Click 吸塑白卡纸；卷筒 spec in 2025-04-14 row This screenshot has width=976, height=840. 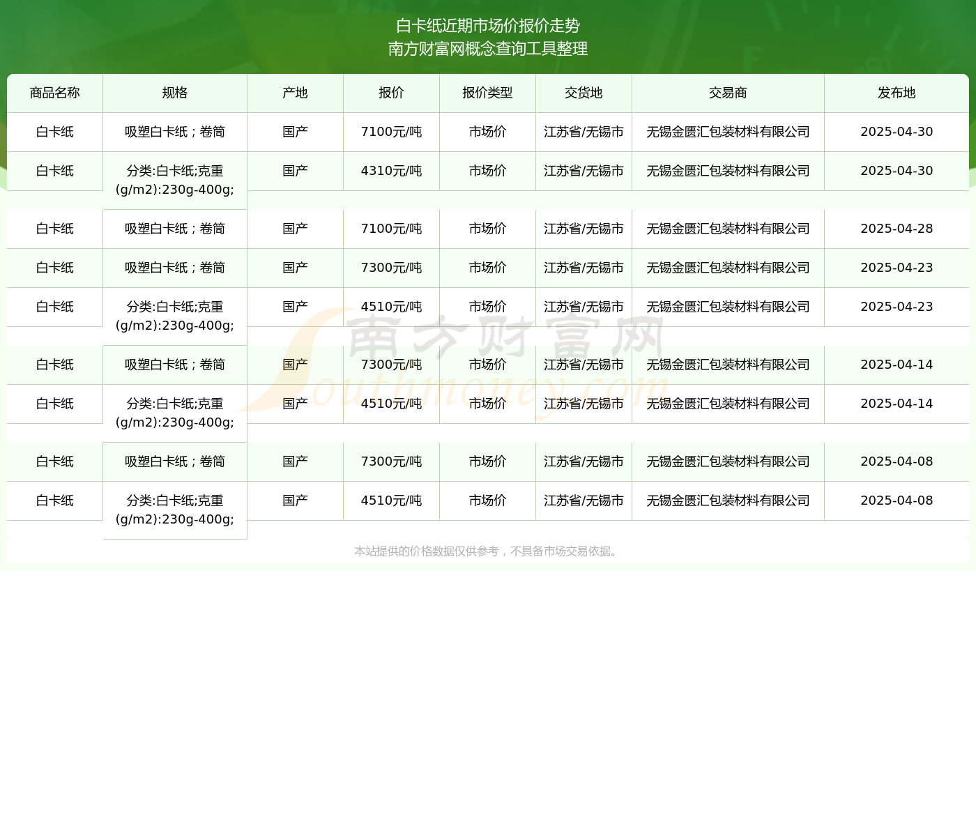click(x=175, y=365)
